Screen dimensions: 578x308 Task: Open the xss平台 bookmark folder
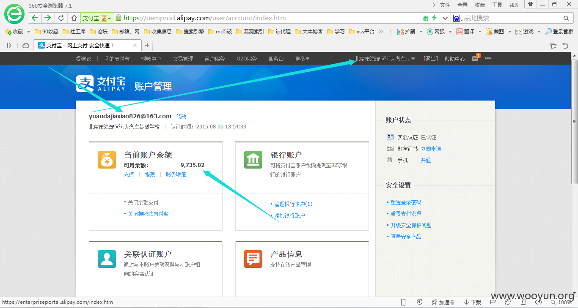(x=362, y=31)
